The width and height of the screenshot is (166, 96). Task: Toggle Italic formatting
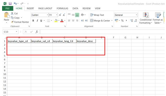click(37, 20)
